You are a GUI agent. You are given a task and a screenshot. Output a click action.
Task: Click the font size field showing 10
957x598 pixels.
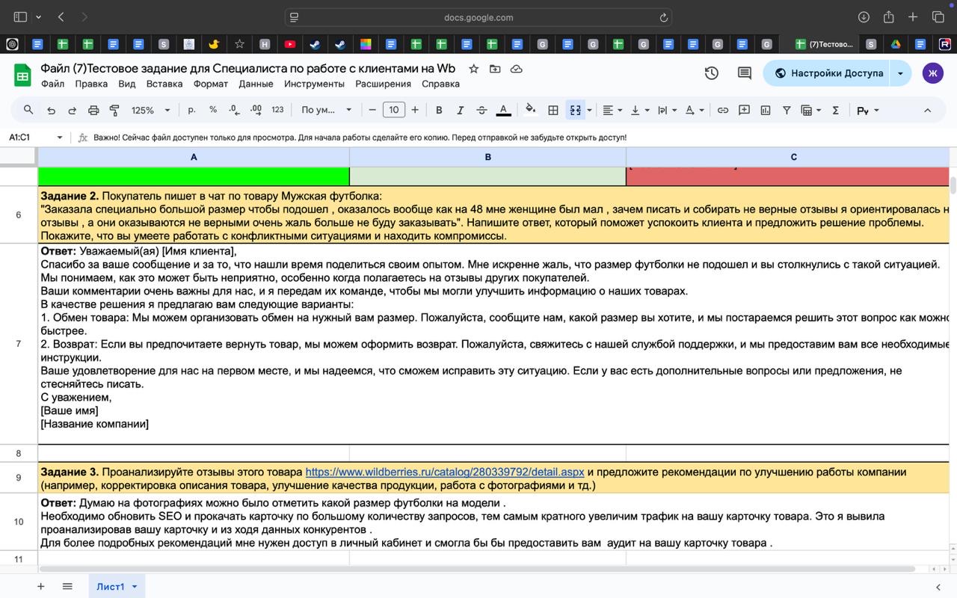pos(393,110)
